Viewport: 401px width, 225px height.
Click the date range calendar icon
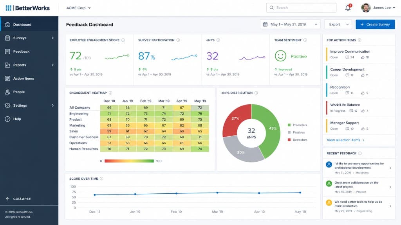pos(265,25)
